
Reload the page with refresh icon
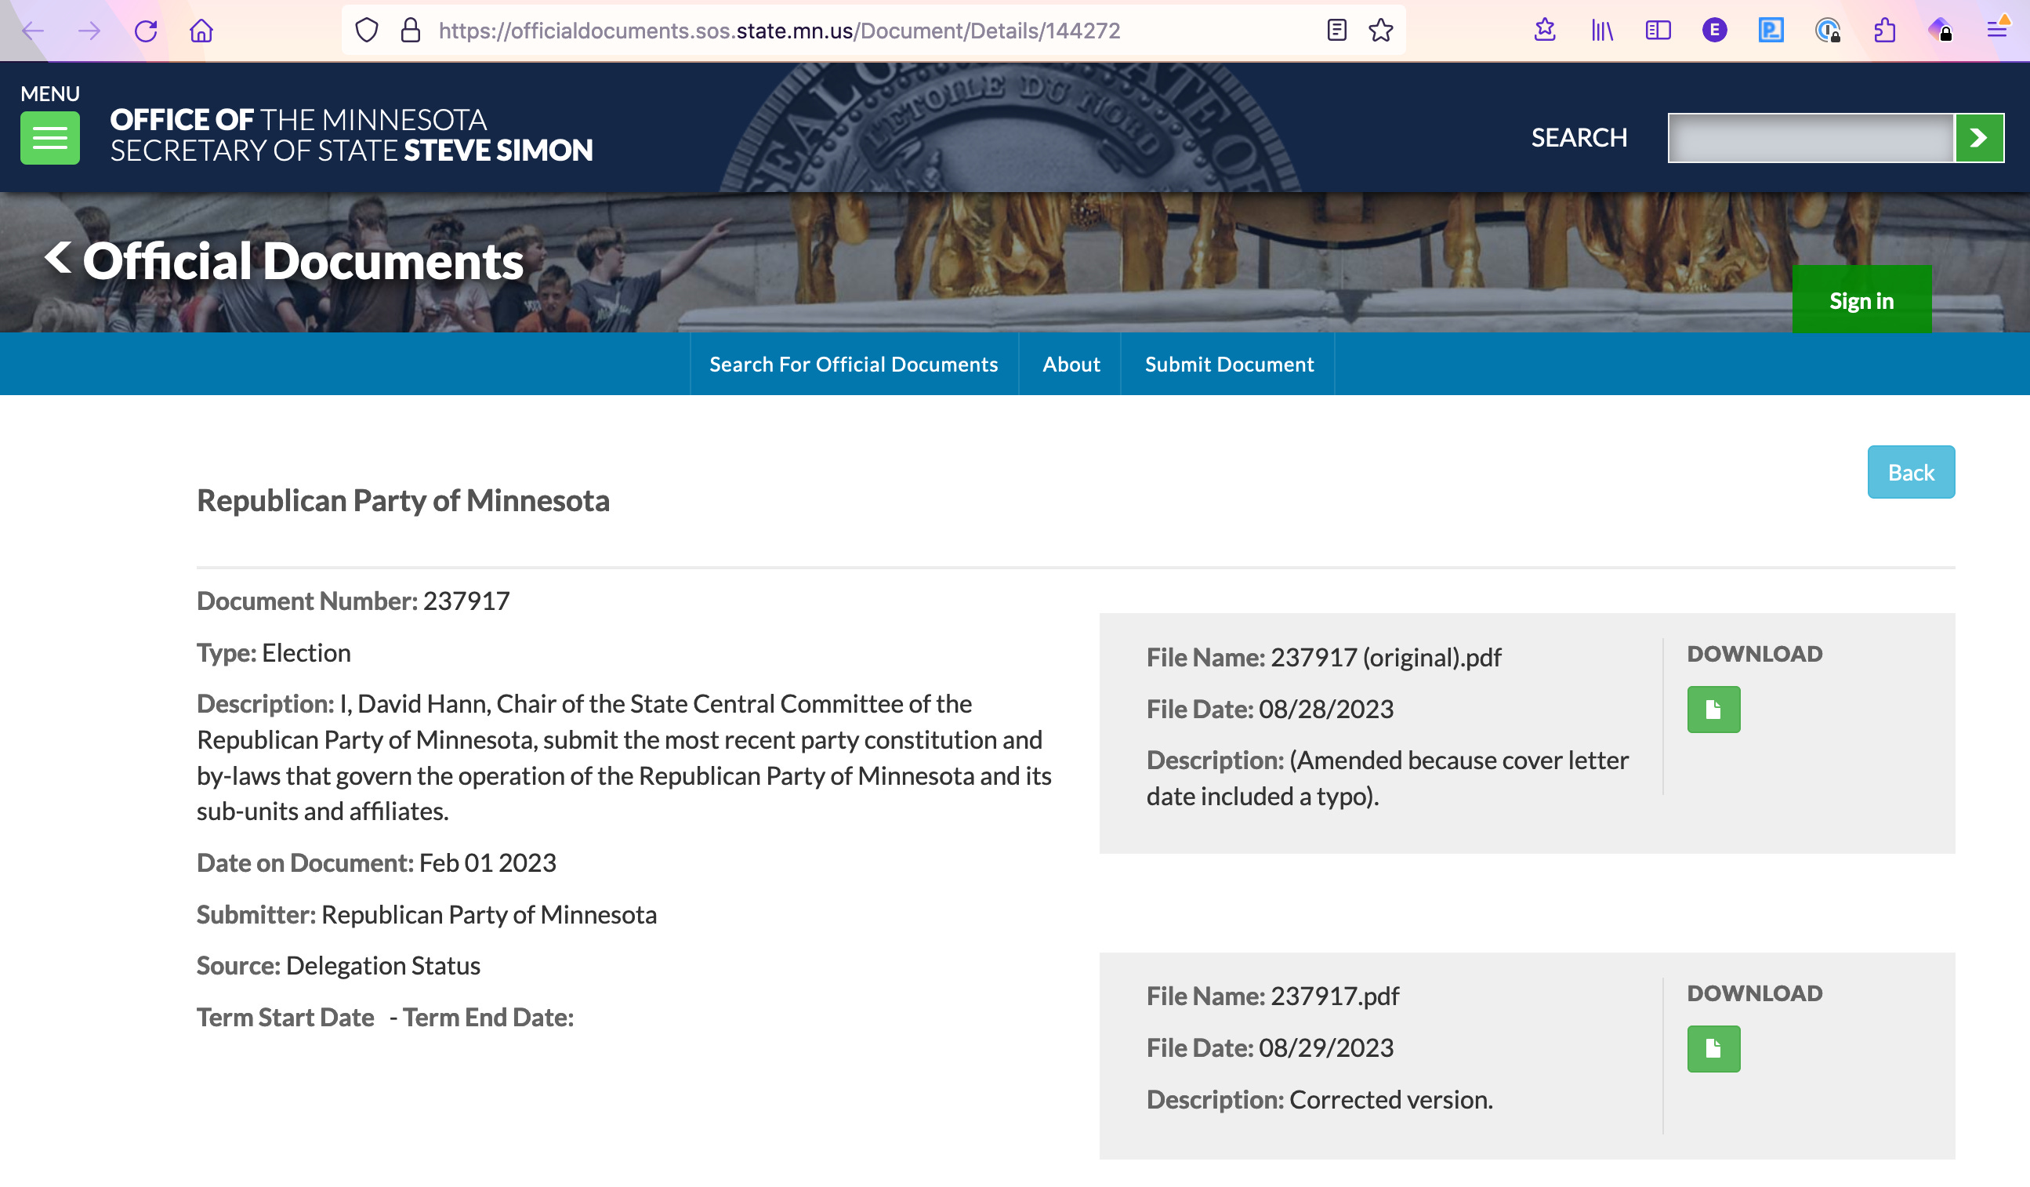pos(146,31)
